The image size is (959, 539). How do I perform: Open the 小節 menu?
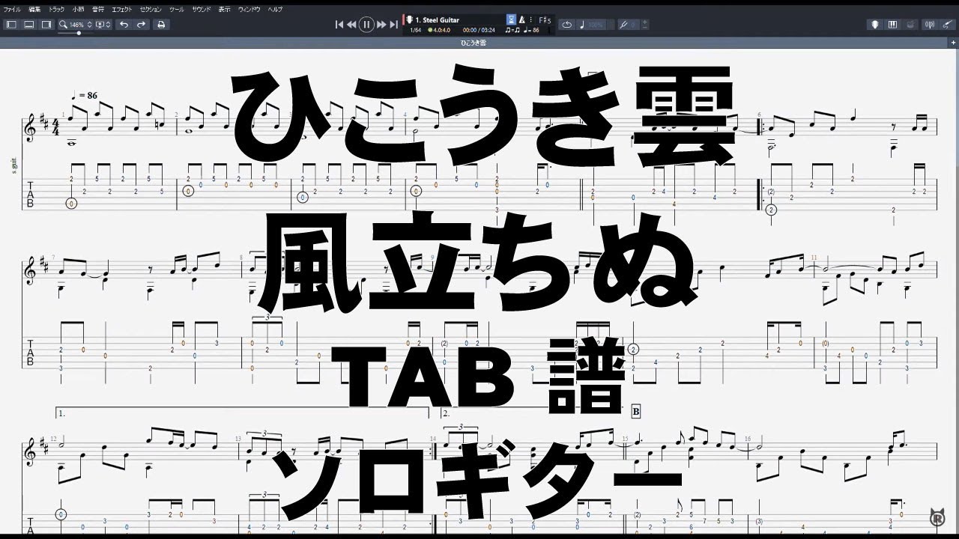(78, 9)
